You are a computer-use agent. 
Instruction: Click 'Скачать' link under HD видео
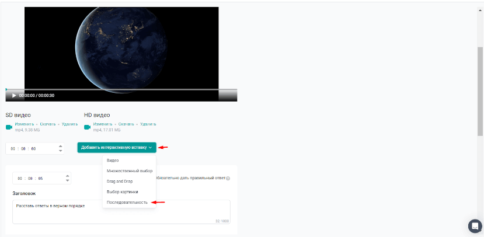click(126, 124)
